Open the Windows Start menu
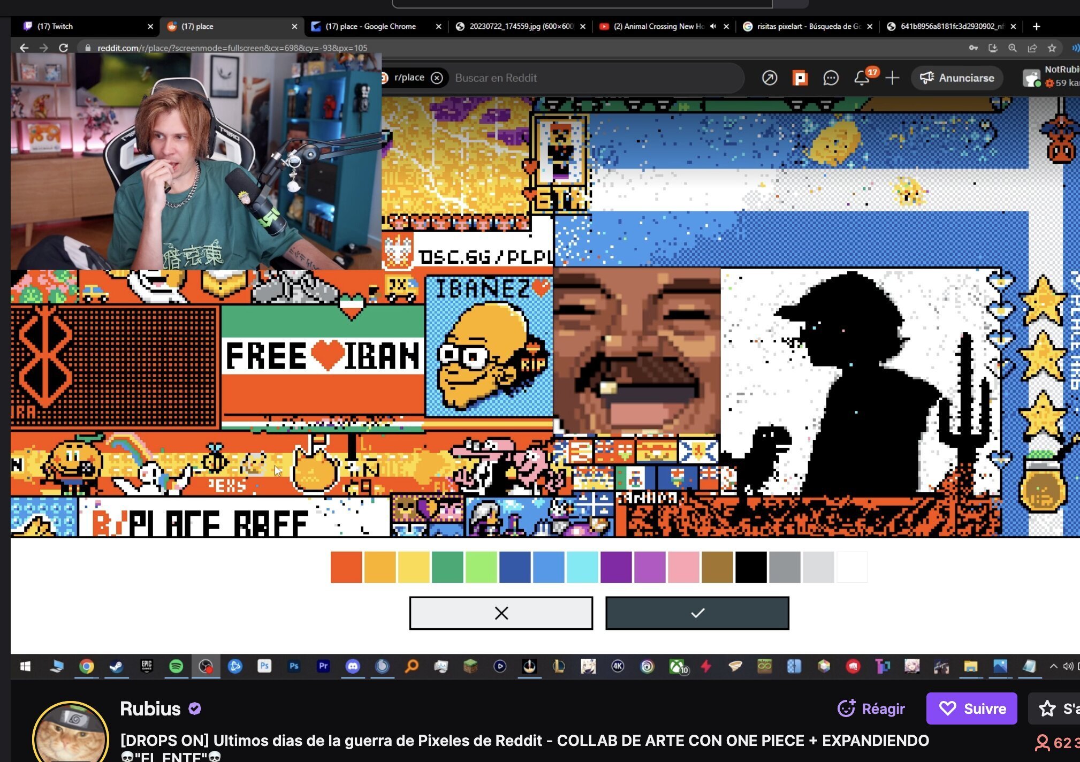This screenshot has width=1080, height=762. click(25, 666)
